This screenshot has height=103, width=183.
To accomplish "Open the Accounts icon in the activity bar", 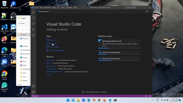I will point(33,86).
